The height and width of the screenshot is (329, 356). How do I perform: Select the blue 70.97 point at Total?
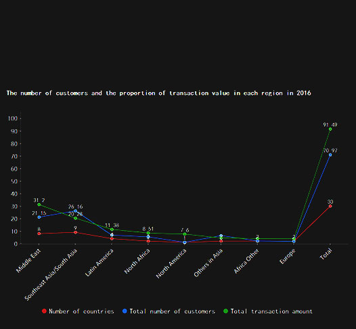(x=330, y=155)
